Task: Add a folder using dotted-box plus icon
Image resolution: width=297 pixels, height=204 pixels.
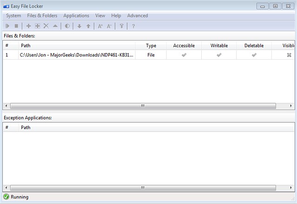Action: 38,26
